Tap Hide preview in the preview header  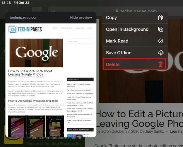click(81, 18)
